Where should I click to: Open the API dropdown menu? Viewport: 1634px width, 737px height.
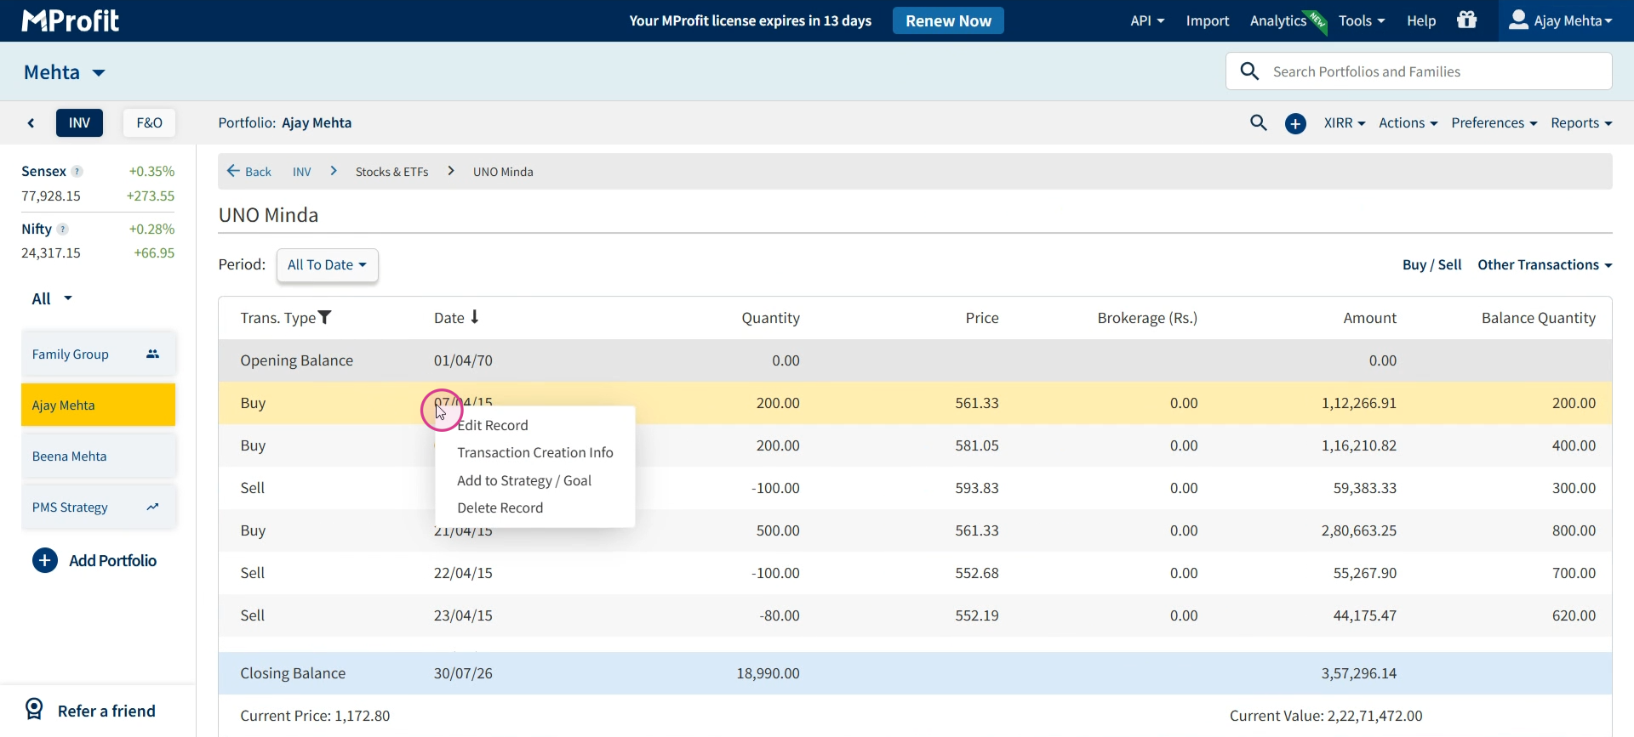[1147, 20]
